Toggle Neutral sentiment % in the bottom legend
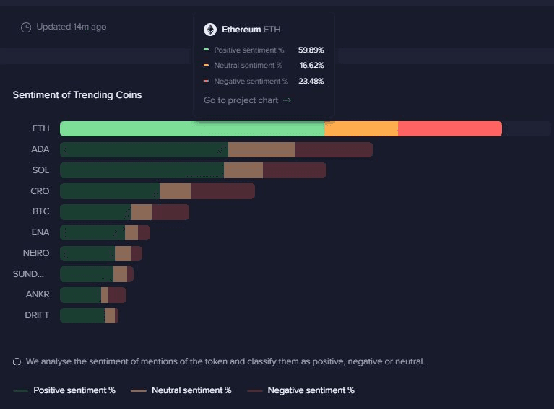The width and height of the screenshot is (554, 409). tap(182, 390)
